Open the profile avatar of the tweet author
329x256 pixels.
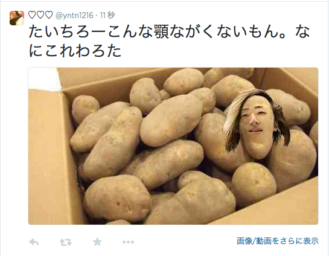click(x=17, y=18)
